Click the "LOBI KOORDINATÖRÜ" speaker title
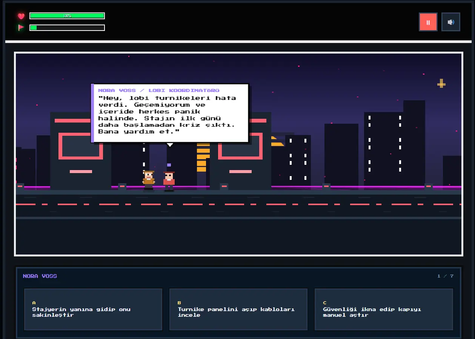The image size is (475, 339). pos(184,91)
